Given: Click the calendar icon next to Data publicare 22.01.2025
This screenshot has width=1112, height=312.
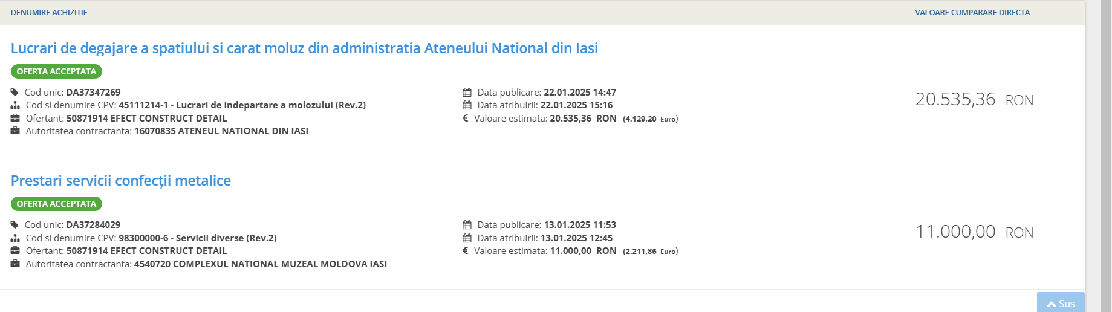Looking at the screenshot, I should [467, 93].
